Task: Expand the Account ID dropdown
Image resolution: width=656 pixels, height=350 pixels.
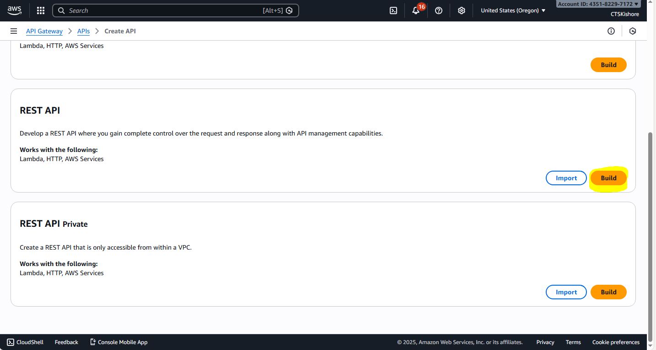Action: 598,4
